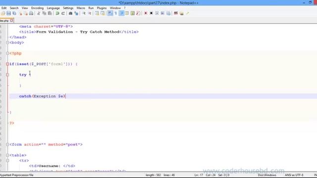Click the <td>Username: </td> code line
Image resolution: width=317 pixels, height=178 pixels.
pos(52,166)
